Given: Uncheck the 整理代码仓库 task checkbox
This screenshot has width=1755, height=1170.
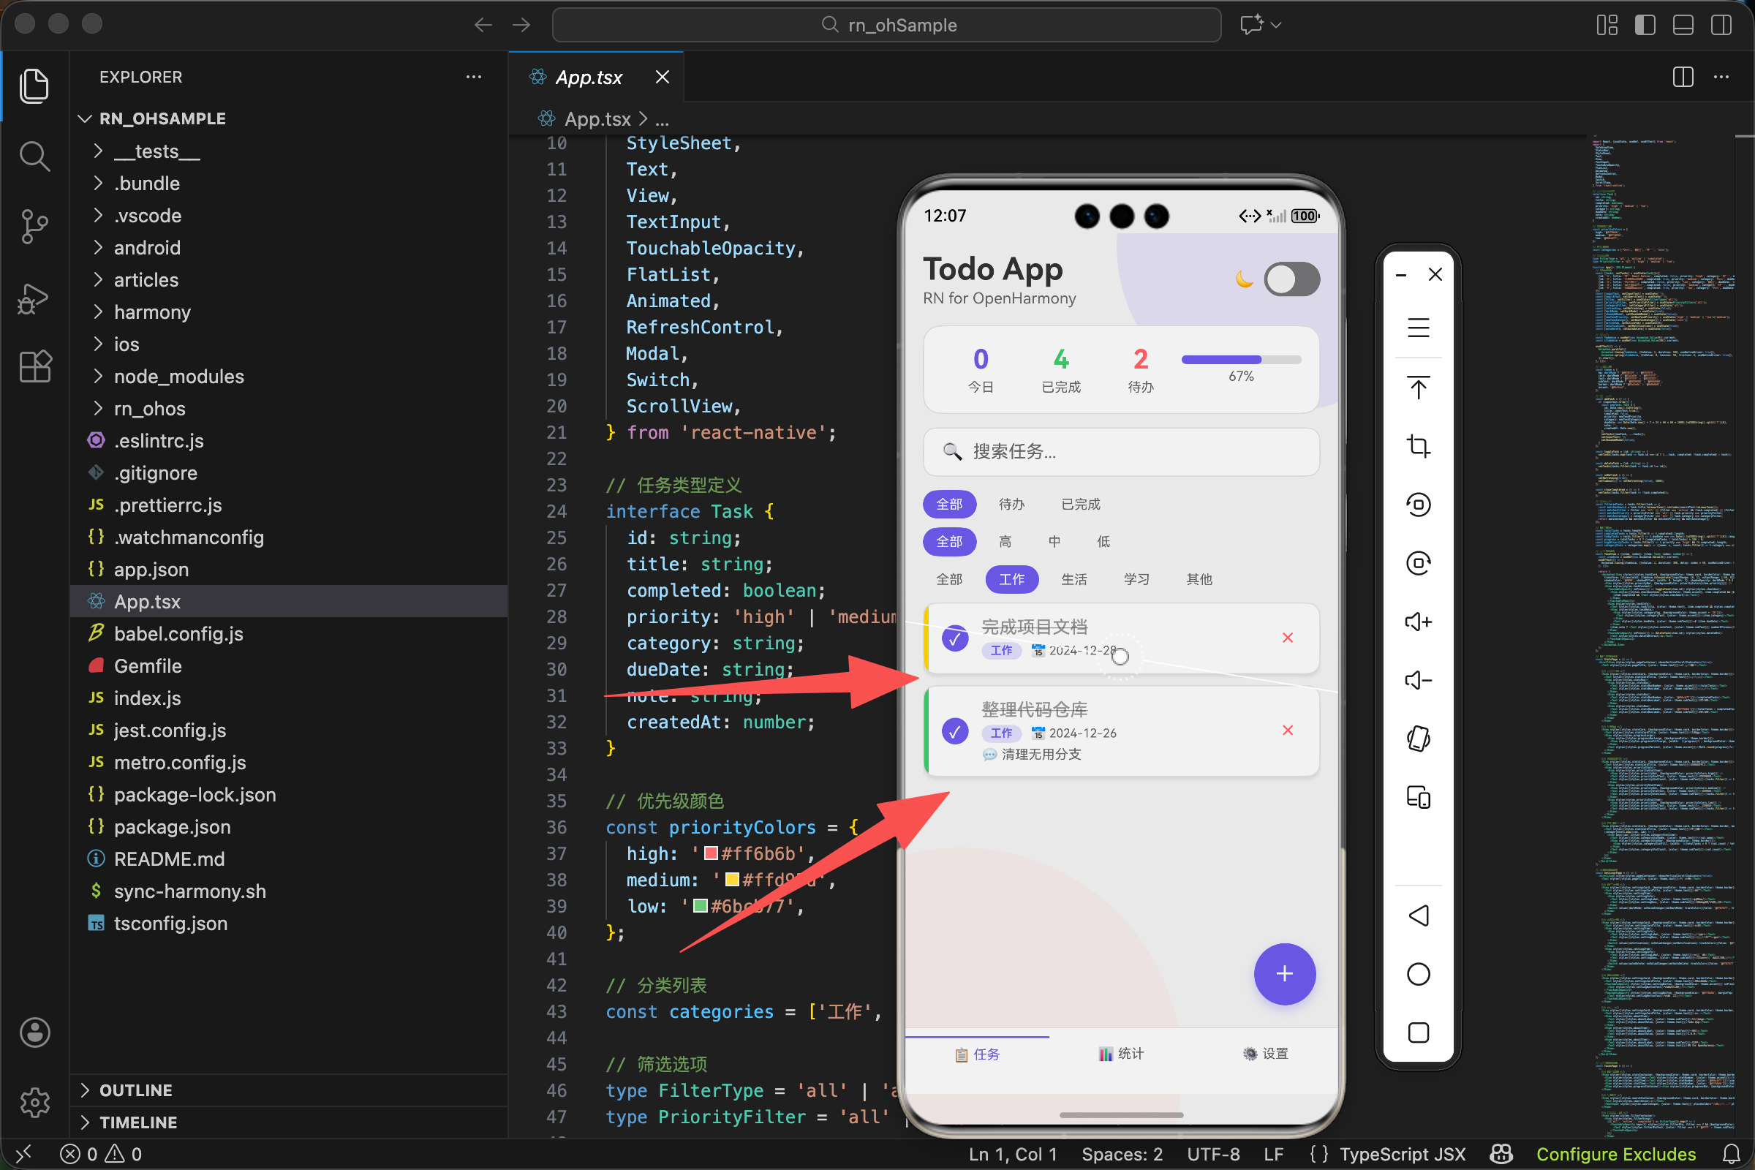Looking at the screenshot, I should click(x=954, y=731).
